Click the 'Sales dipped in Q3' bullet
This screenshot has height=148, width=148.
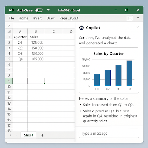110,116
